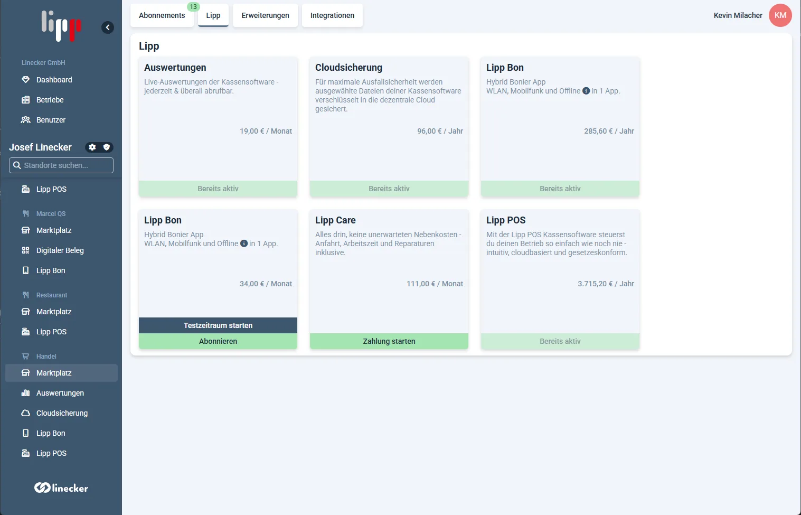Click the Handel section label
Image resolution: width=801 pixels, height=515 pixels.
[46, 357]
